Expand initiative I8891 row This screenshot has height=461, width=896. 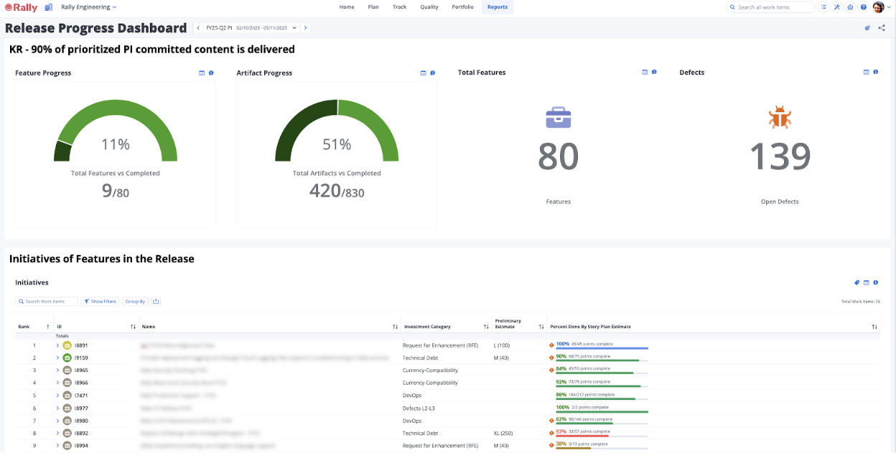(57, 345)
